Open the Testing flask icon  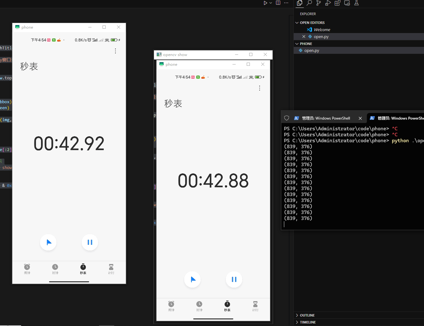click(356, 3)
